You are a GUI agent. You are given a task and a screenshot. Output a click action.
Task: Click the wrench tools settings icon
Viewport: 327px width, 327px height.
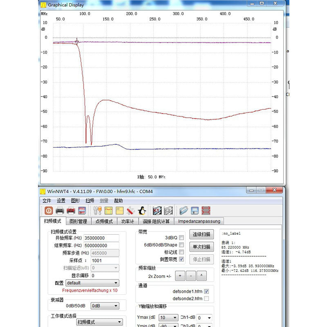pos(97,211)
